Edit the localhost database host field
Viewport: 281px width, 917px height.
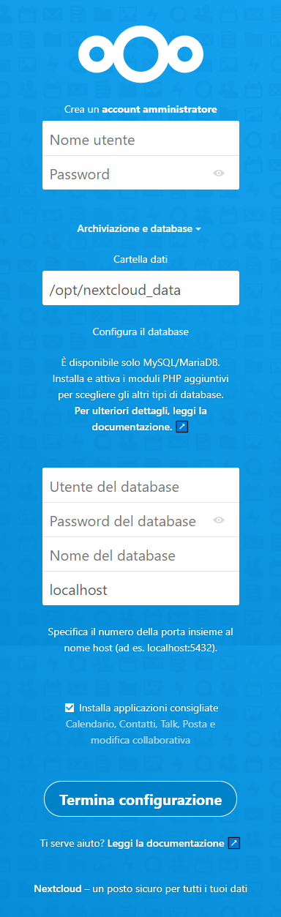coord(140,588)
